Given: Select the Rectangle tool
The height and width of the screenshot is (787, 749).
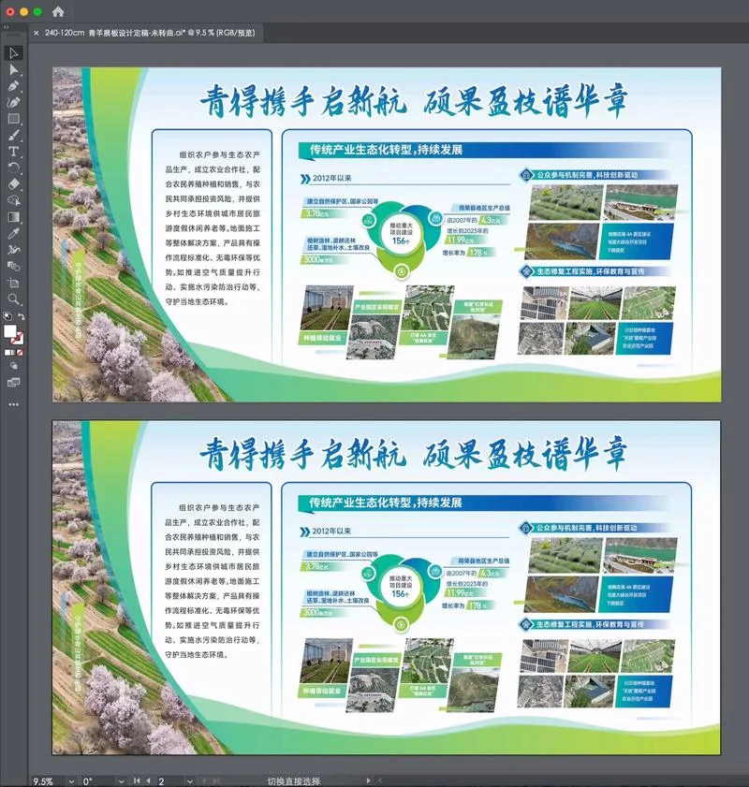Looking at the screenshot, I should pos(13,119).
